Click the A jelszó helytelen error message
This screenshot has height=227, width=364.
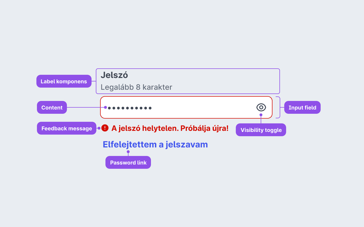click(170, 128)
